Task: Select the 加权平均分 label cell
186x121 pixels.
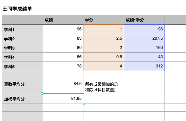Action: [23, 99]
